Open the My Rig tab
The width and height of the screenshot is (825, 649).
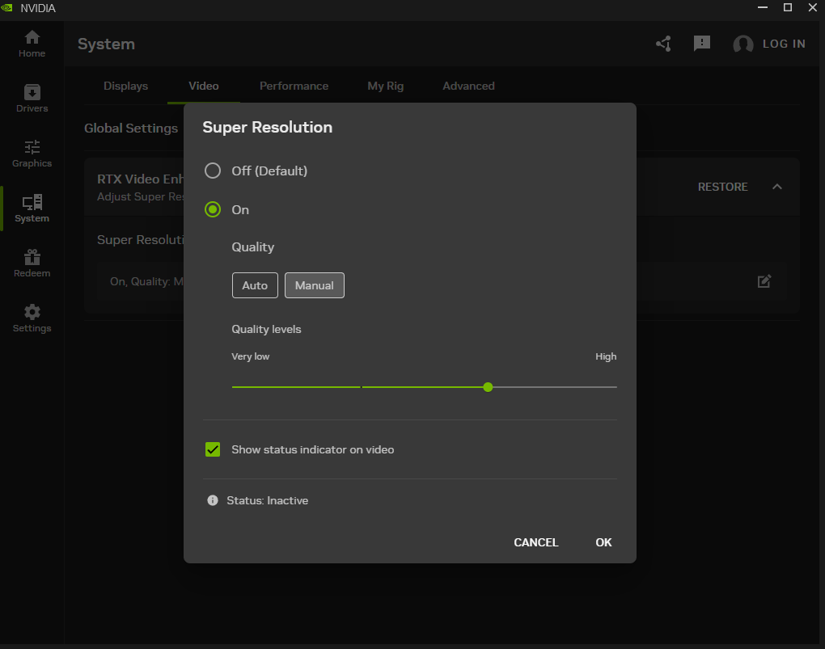pyautogui.click(x=385, y=86)
